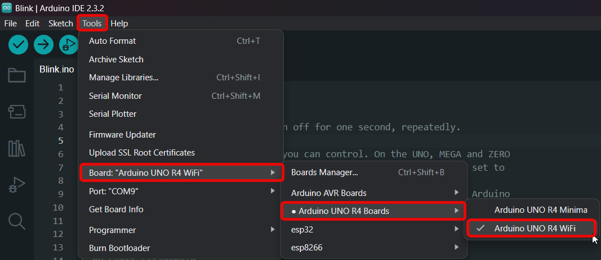Start debugging with the debug toolbar icon
Screen dimensions: 601x260
point(69,45)
